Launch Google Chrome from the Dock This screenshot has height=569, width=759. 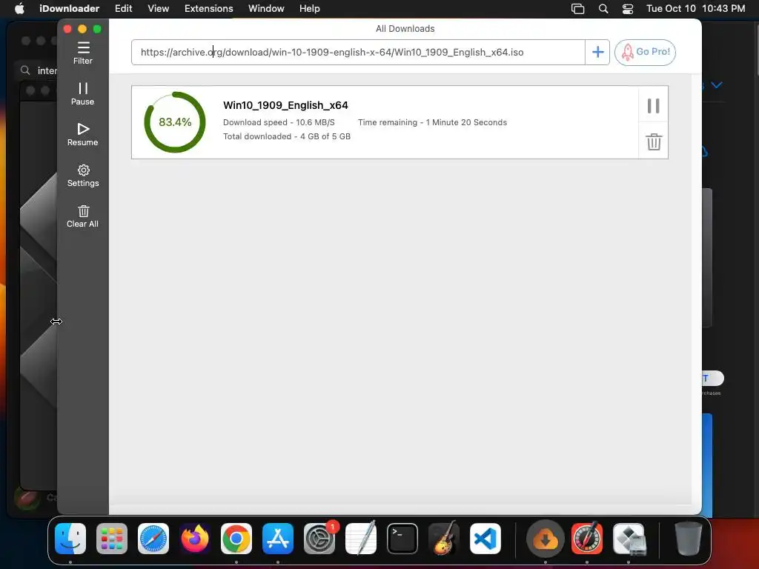pos(236,539)
